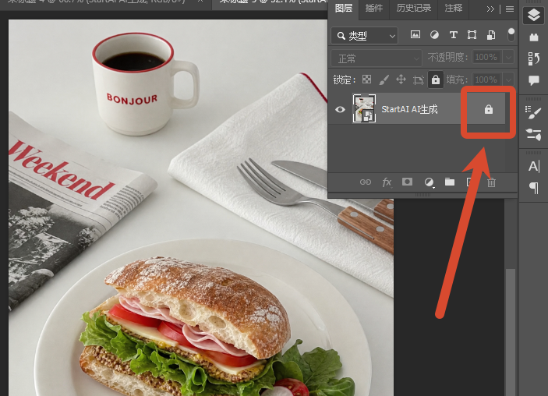
Task: Filter for adjustment layers icon
Action: (x=434, y=34)
